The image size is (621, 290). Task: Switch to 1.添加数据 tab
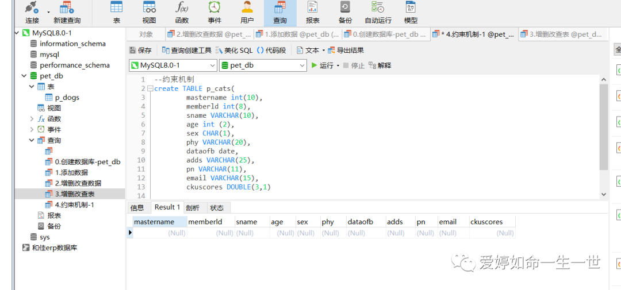click(x=297, y=34)
